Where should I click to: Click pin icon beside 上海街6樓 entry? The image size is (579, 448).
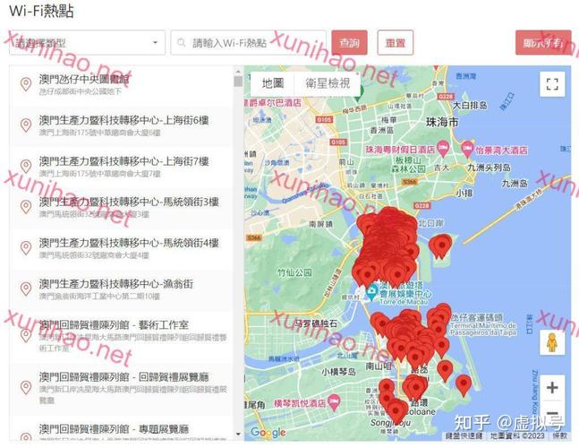click(x=25, y=125)
